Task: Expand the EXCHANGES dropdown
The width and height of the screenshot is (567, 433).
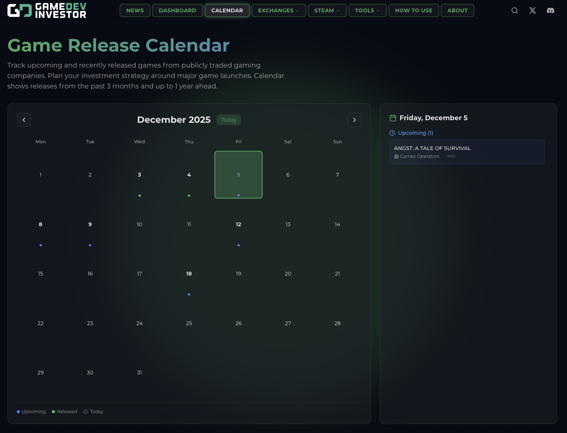Action: click(x=278, y=10)
